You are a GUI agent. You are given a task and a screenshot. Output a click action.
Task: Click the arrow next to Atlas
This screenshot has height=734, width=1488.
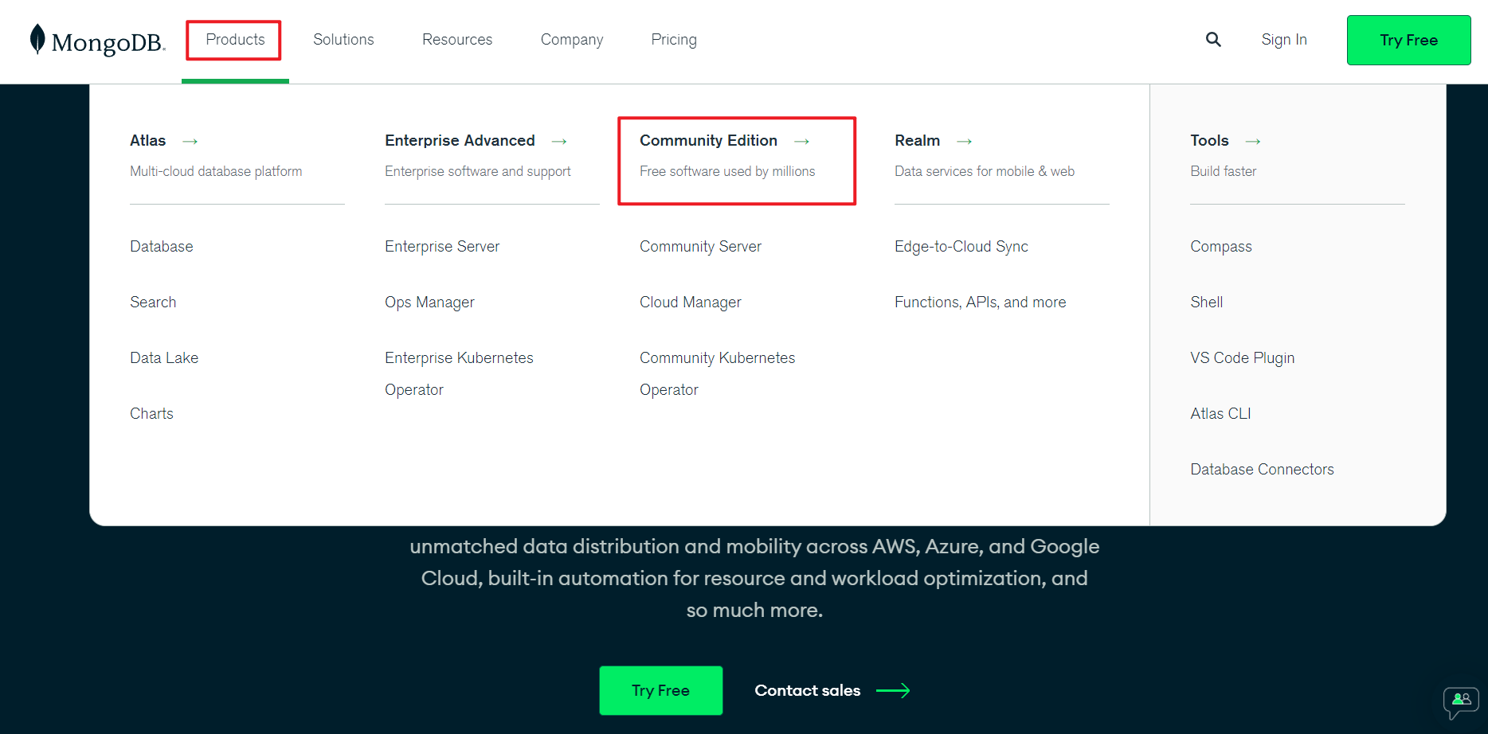(190, 141)
